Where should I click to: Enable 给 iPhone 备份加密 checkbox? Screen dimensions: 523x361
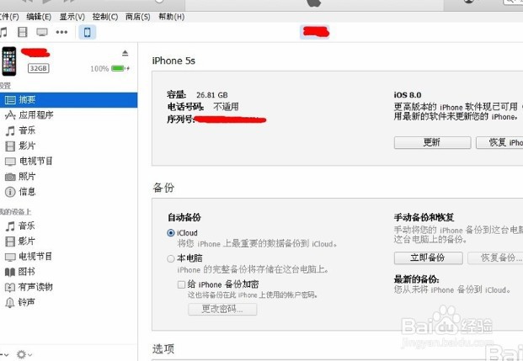click(181, 284)
